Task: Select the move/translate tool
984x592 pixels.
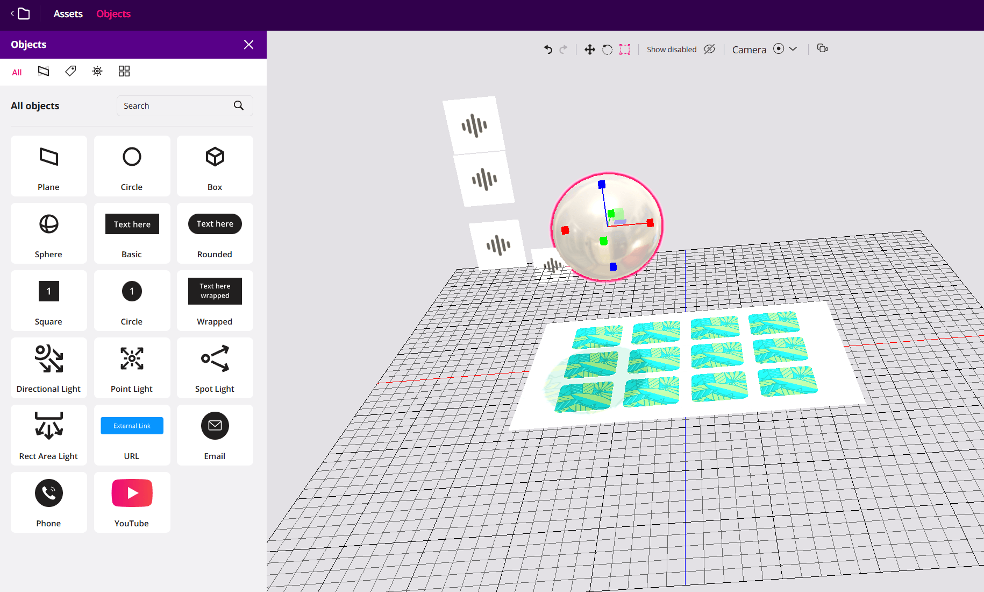Action: pyautogui.click(x=590, y=50)
